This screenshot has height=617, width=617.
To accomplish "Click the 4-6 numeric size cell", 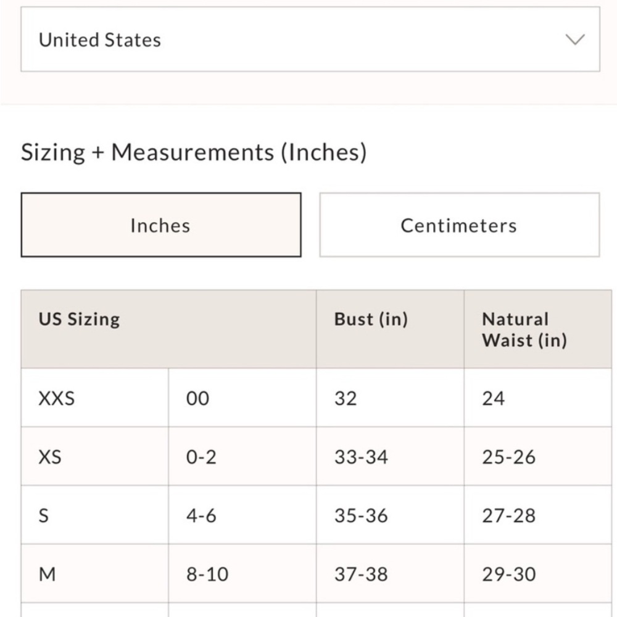I will (x=201, y=515).
